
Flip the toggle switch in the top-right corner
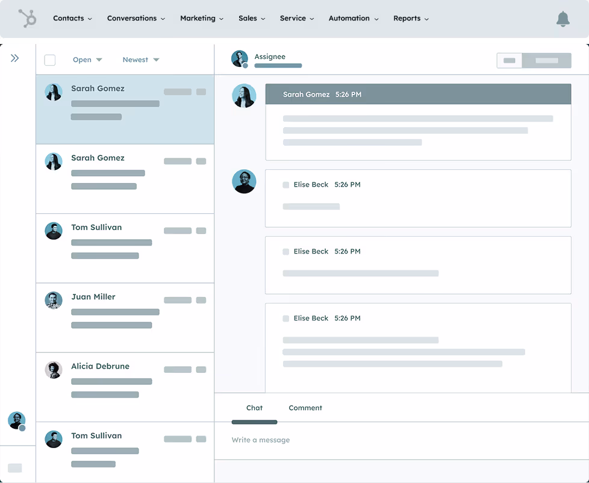click(534, 60)
